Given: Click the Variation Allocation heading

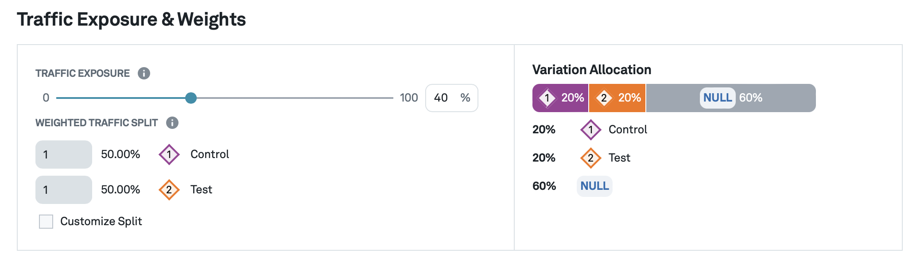Looking at the screenshot, I should tap(592, 70).
